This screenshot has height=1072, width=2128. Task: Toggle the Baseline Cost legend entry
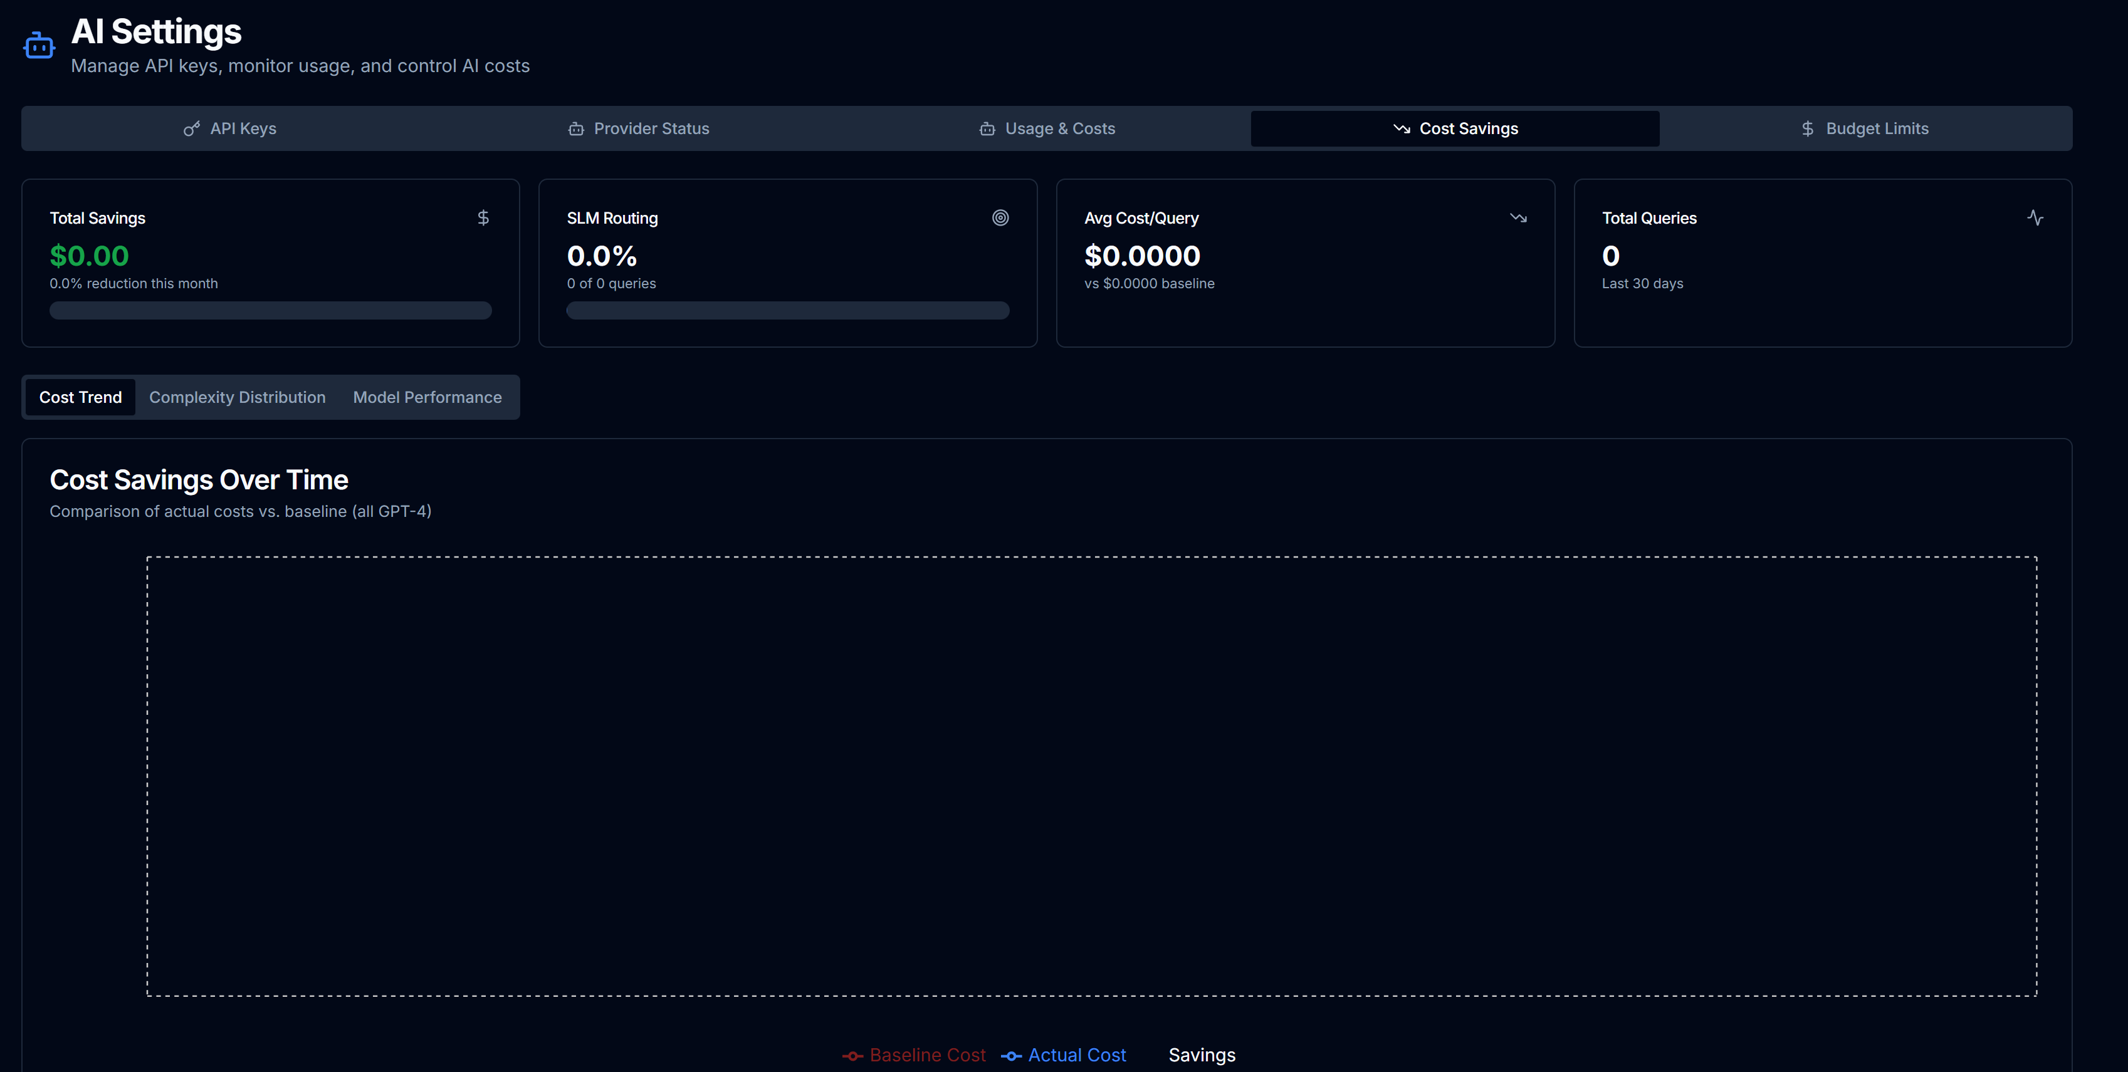(x=914, y=1054)
